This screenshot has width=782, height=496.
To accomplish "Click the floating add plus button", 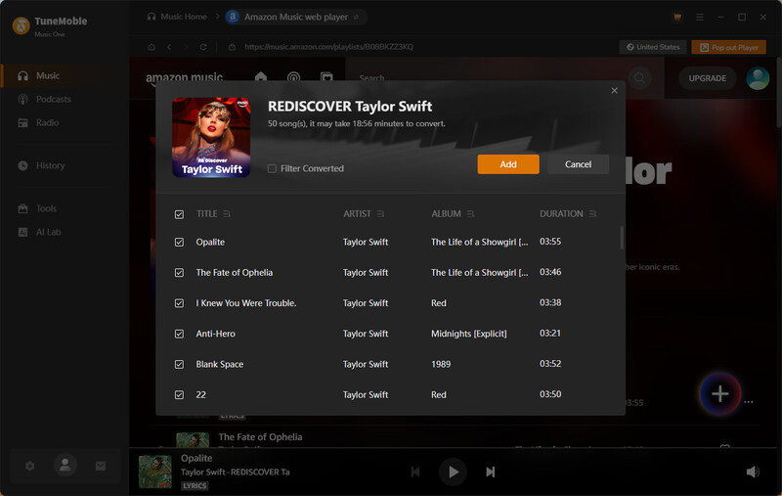I will (x=719, y=394).
